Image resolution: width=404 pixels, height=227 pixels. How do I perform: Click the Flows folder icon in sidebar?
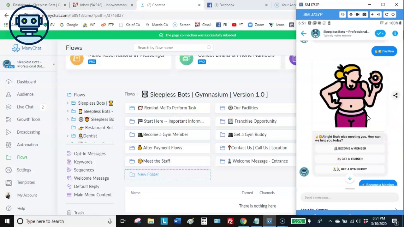pyautogui.click(x=9, y=157)
